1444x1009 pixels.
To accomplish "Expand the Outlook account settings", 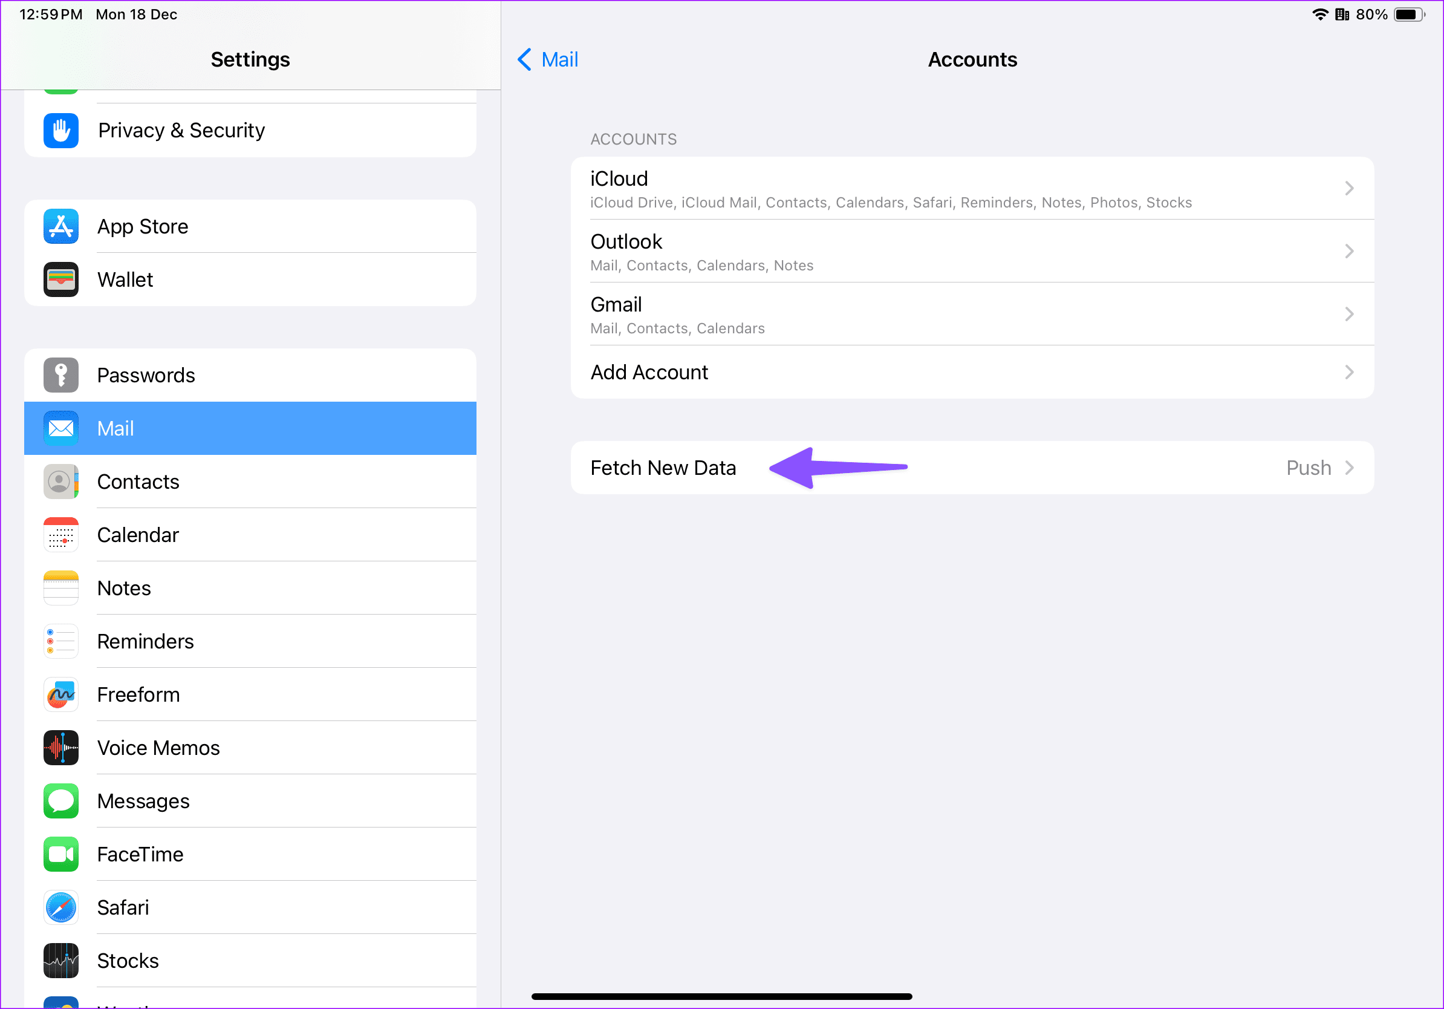I will click(x=972, y=251).
